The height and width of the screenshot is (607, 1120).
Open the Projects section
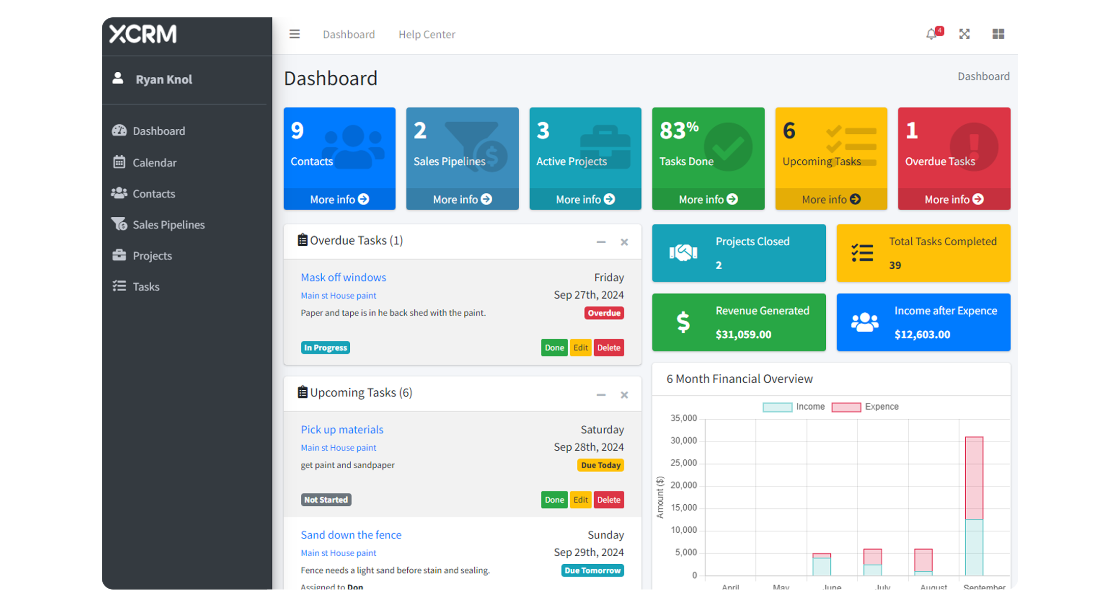click(152, 255)
